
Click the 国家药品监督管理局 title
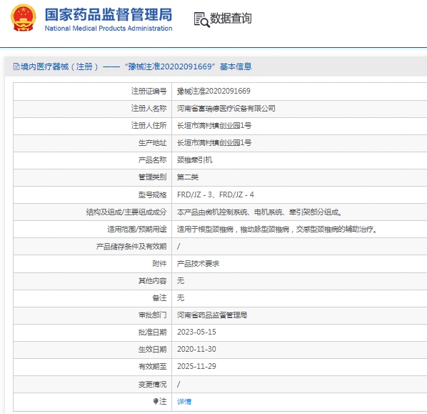(109, 14)
